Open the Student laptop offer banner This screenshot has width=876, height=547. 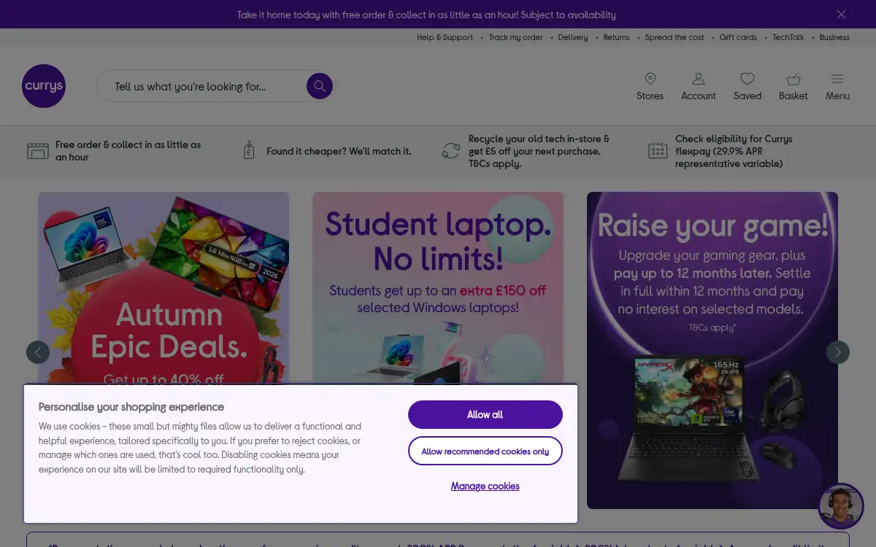coord(438,287)
